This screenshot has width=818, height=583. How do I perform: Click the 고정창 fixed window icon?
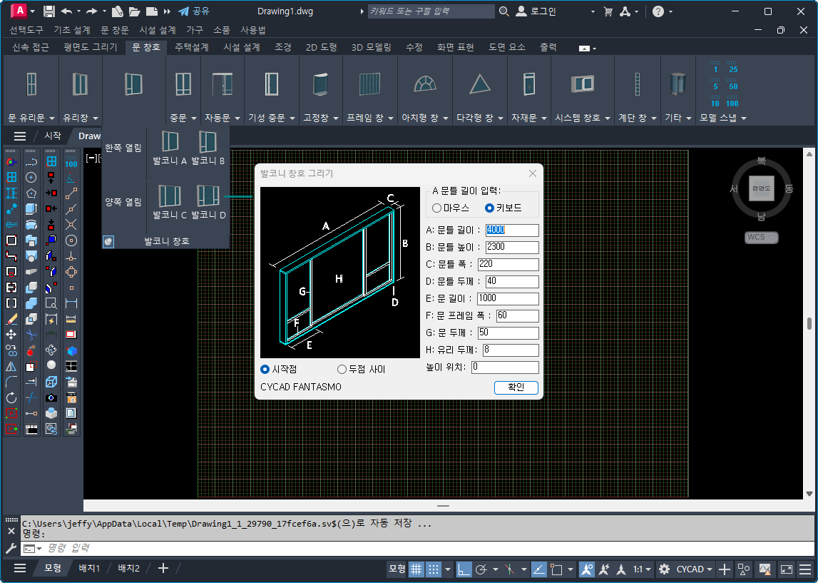point(321,83)
